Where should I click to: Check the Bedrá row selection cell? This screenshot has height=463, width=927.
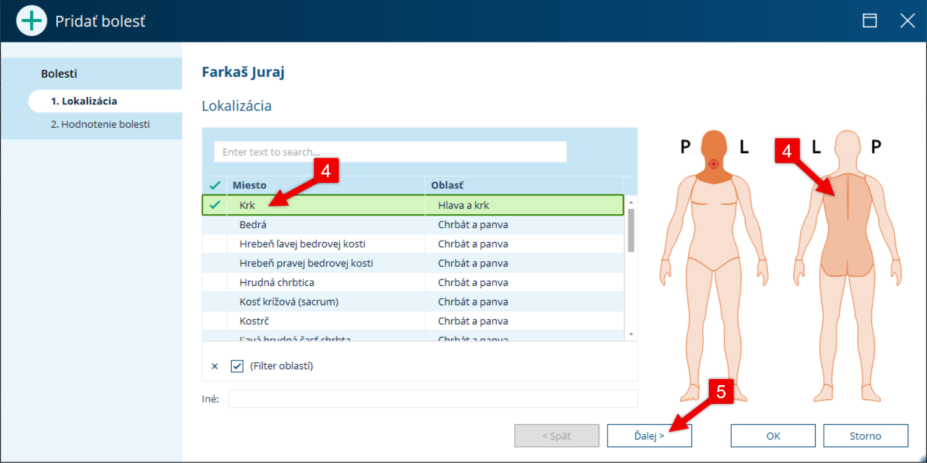pos(214,225)
